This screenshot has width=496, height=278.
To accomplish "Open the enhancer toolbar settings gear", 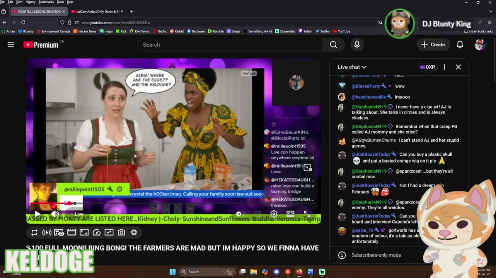I will pos(134,232).
